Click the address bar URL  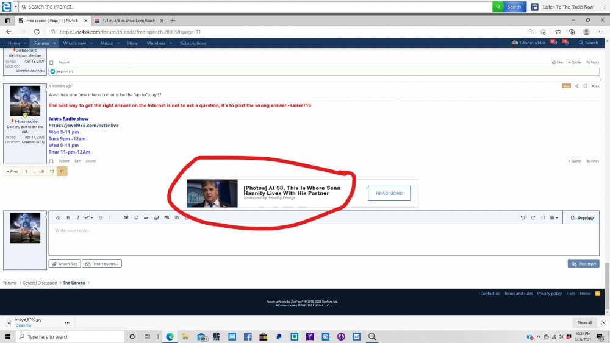[130, 32]
